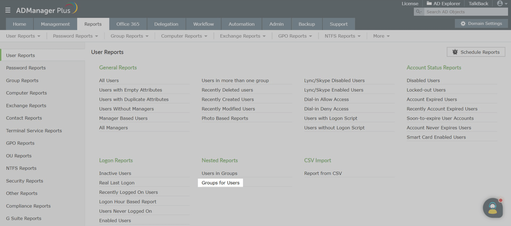Open the hamburger navigation menu

pos(8,10)
